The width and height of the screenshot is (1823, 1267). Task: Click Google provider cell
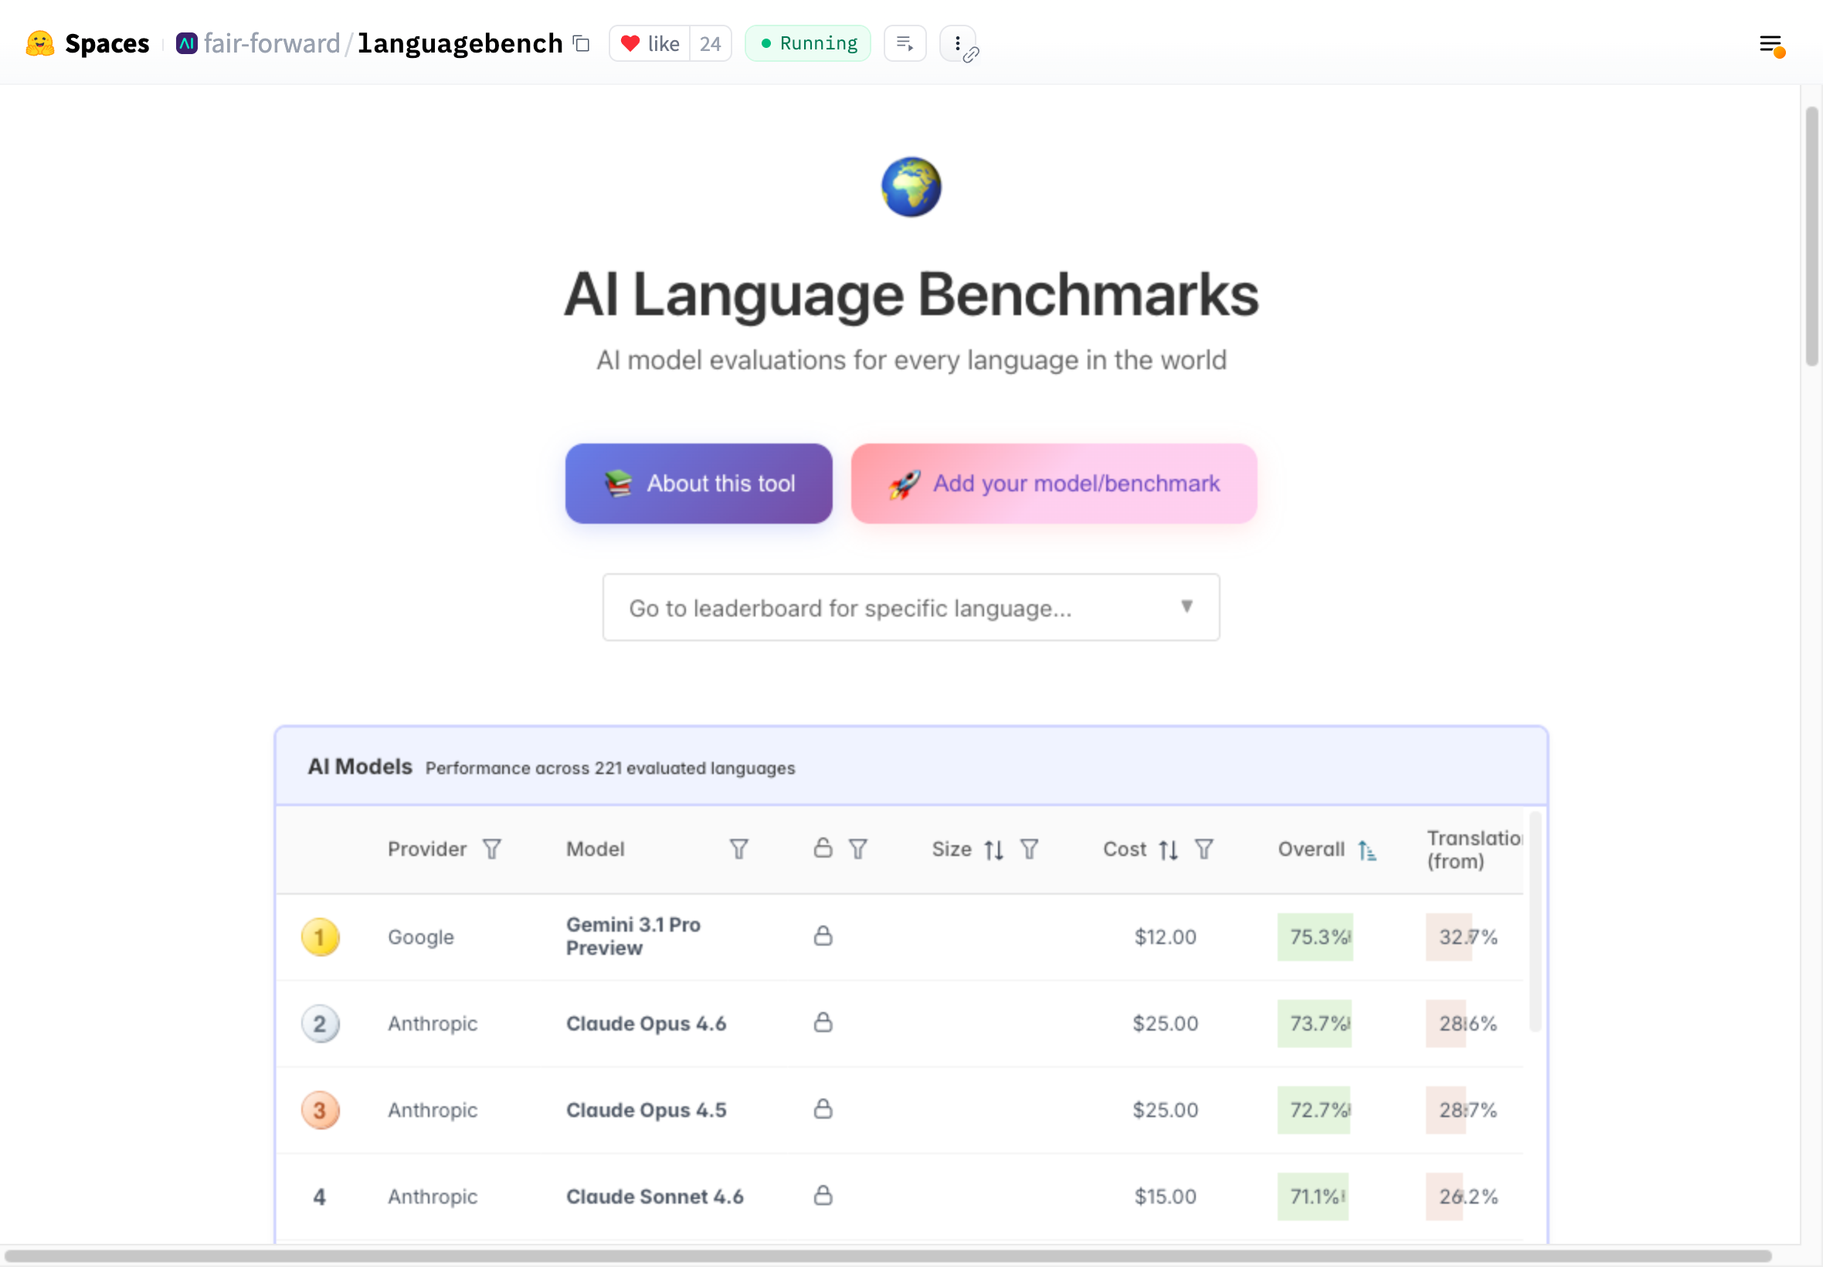coord(421,937)
